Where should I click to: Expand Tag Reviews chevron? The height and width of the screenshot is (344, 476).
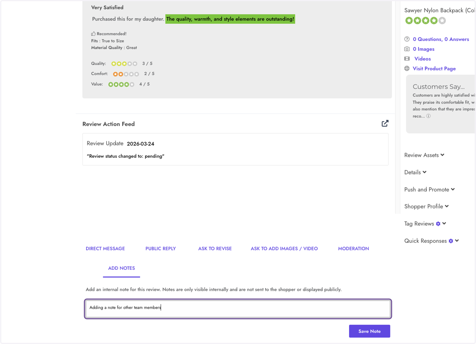(x=444, y=223)
